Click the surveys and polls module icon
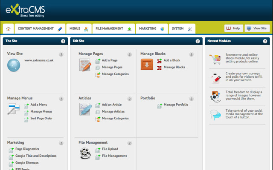 tap(216, 78)
